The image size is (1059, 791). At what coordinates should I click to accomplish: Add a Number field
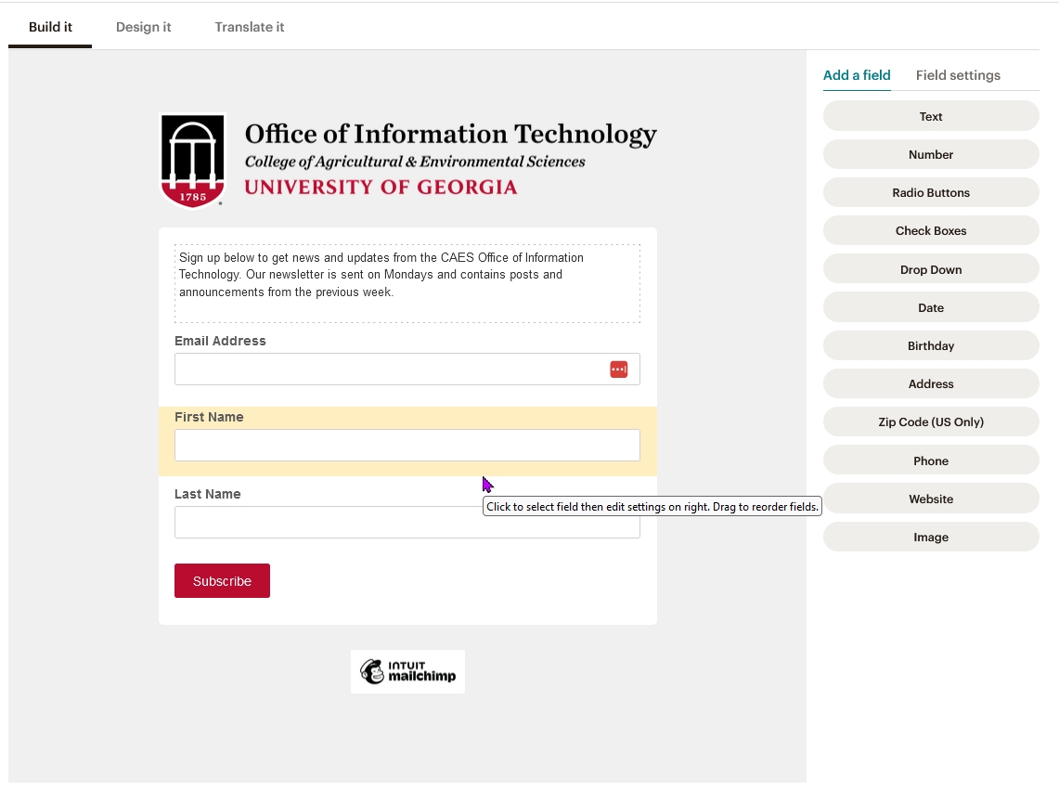click(931, 154)
